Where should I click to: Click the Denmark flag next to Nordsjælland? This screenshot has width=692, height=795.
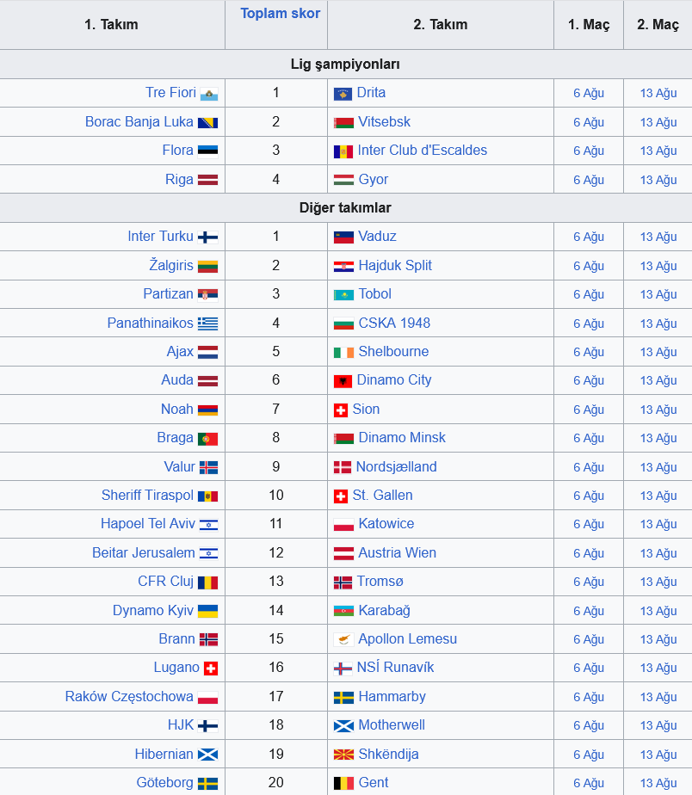pyautogui.click(x=343, y=467)
